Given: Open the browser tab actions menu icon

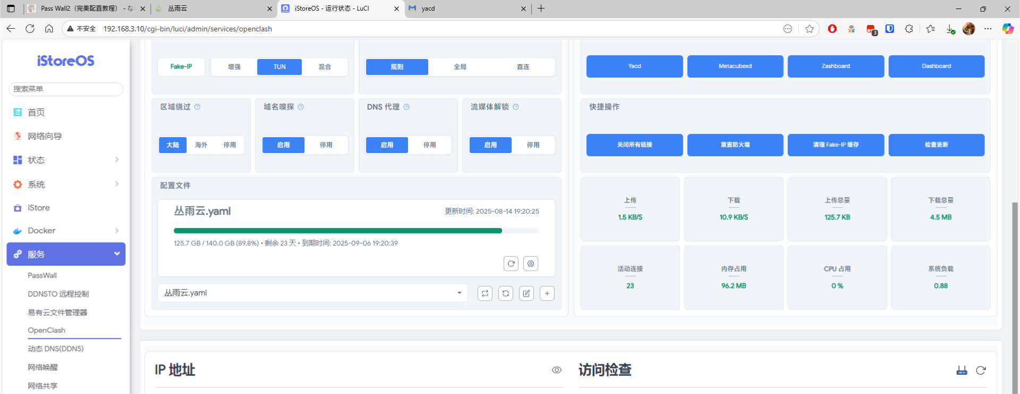Looking at the screenshot, I should [11, 9].
